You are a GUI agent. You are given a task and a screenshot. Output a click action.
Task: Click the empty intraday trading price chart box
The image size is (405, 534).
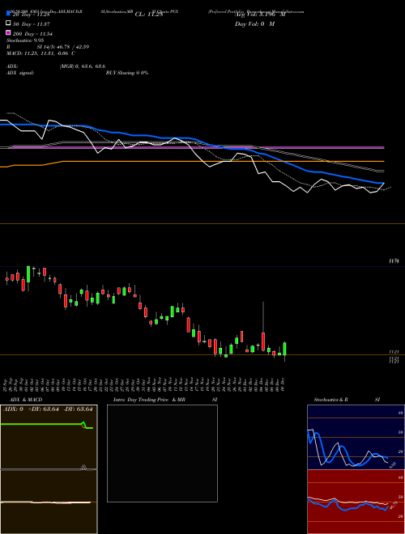coord(162,453)
